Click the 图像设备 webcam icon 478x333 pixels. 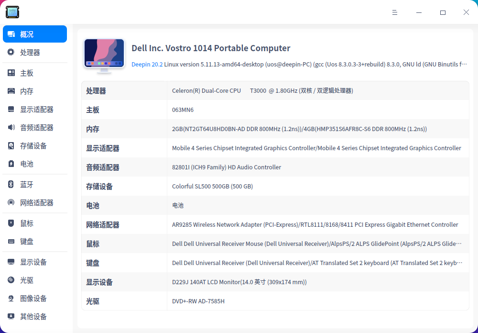point(11,298)
